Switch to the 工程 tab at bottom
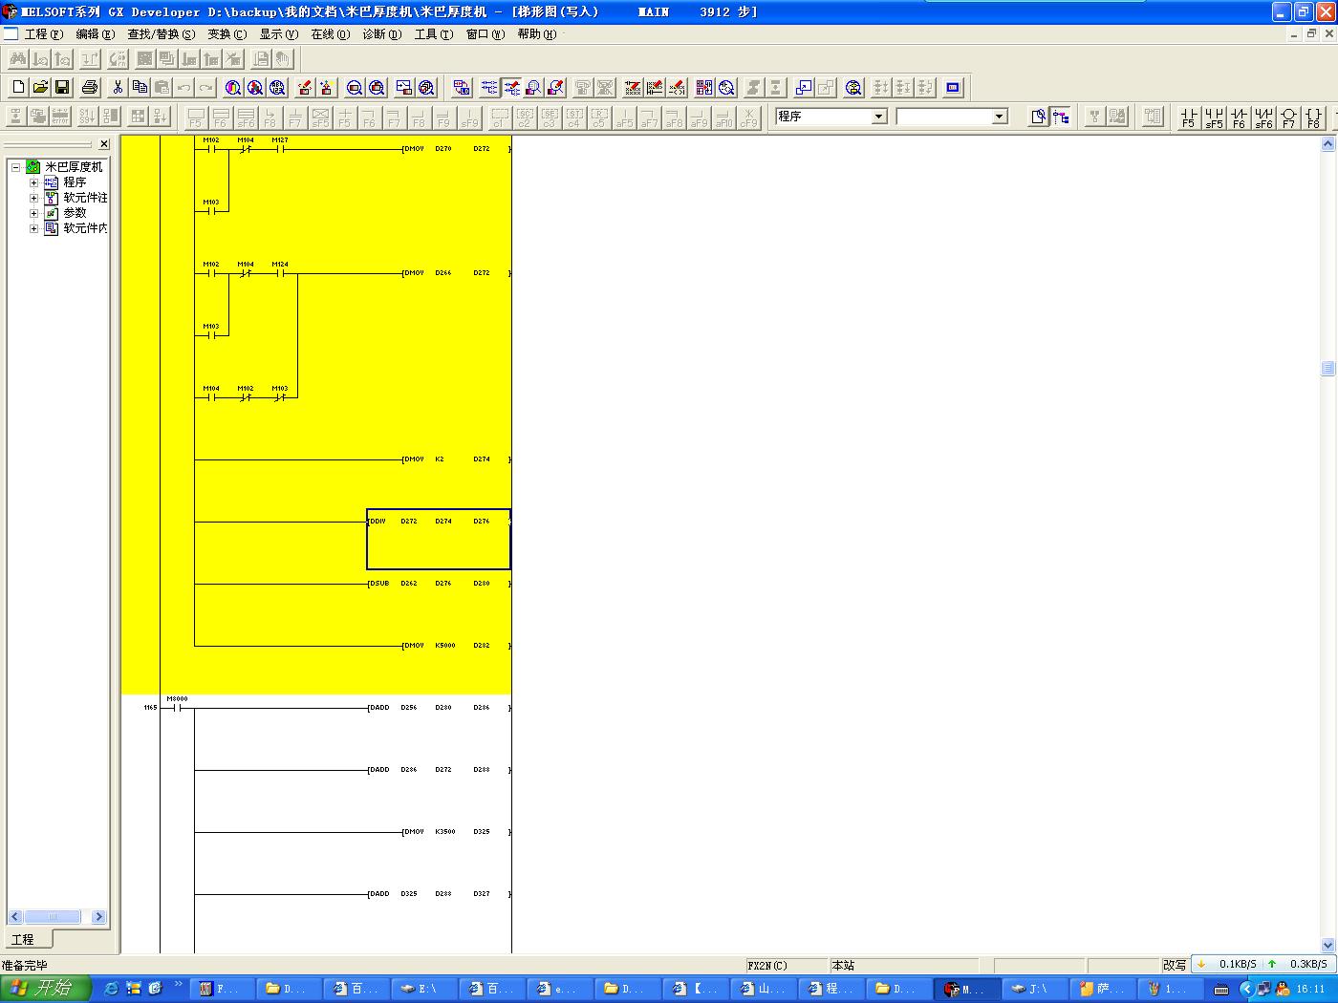The width and height of the screenshot is (1338, 1003). (23, 939)
